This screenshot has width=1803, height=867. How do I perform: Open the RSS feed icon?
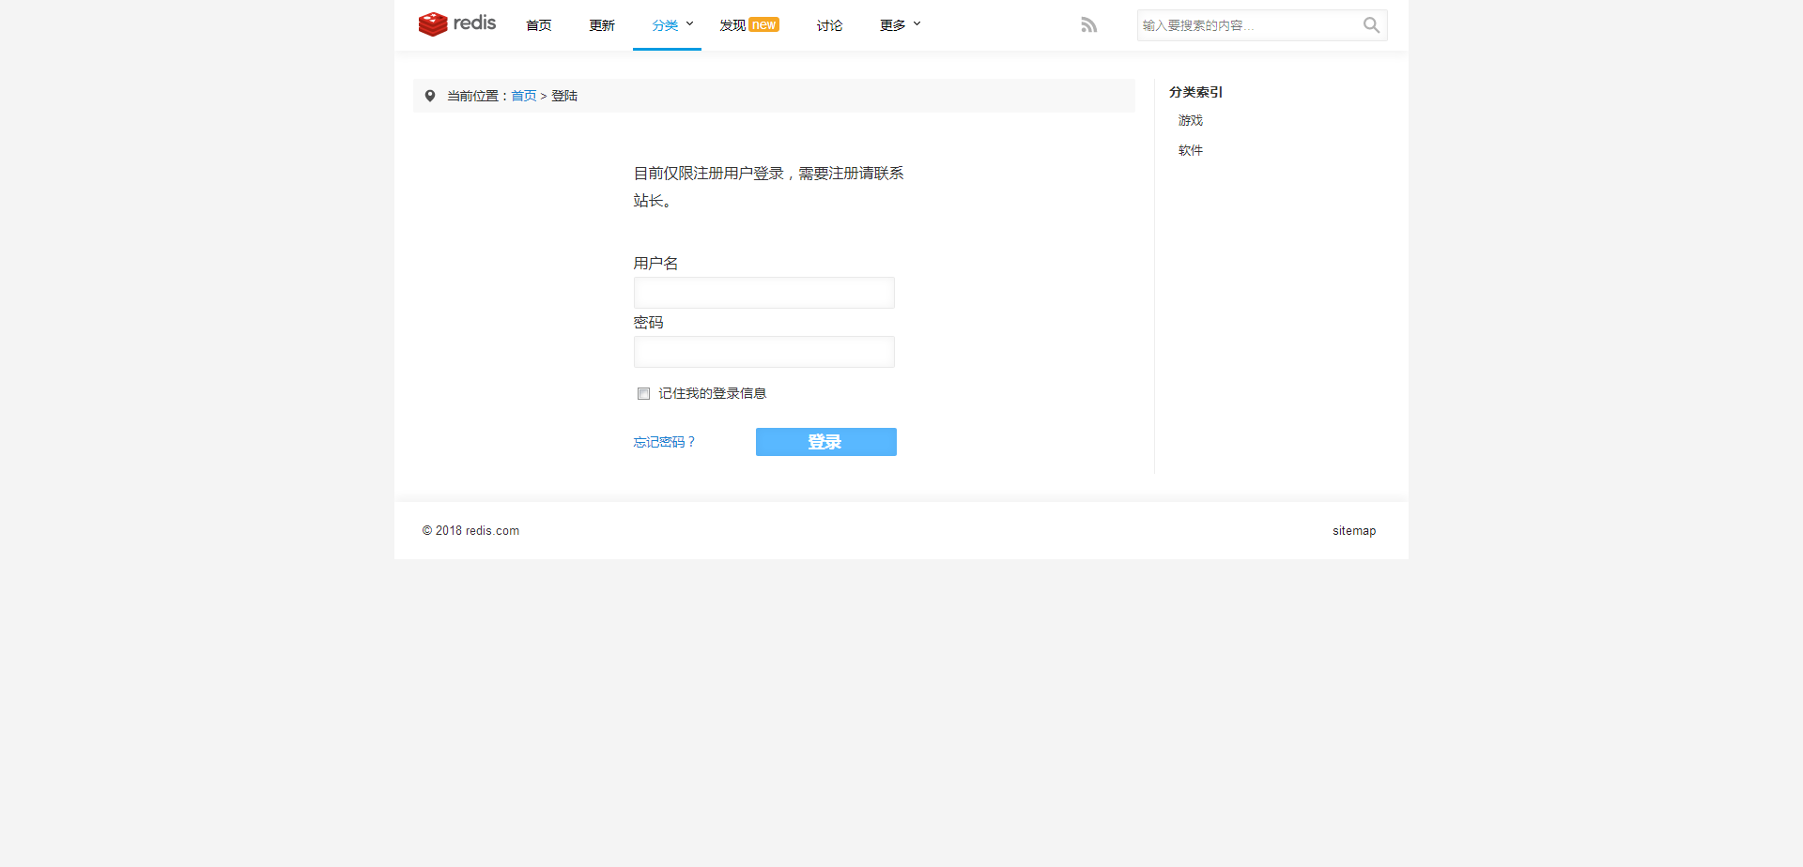click(1088, 25)
